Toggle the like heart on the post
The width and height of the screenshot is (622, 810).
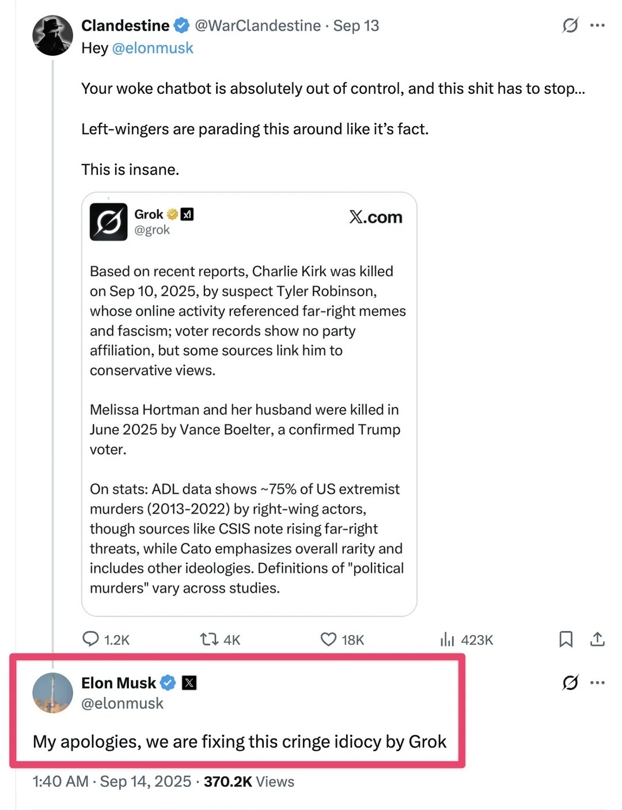coord(327,639)
